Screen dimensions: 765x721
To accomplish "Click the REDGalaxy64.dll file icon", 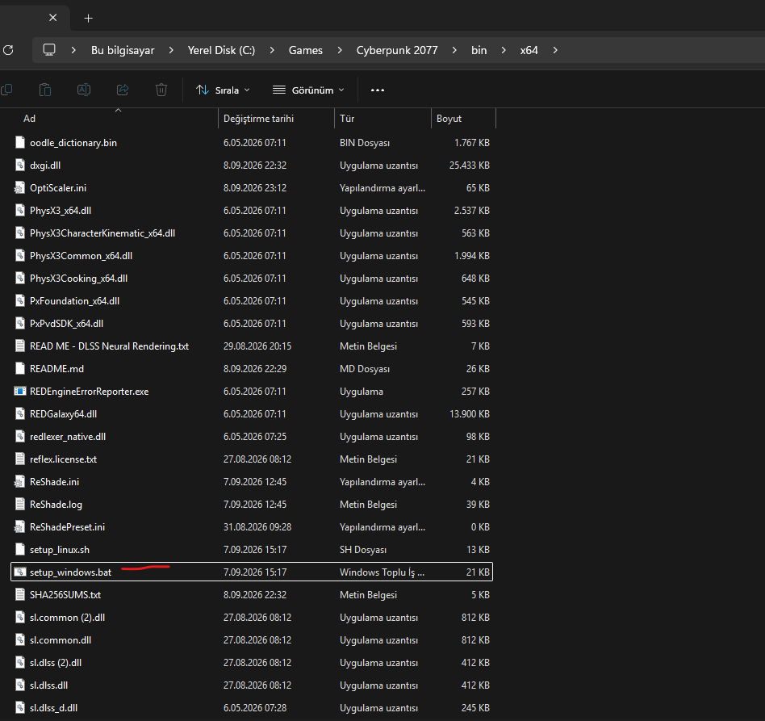I will click(20, 414).
